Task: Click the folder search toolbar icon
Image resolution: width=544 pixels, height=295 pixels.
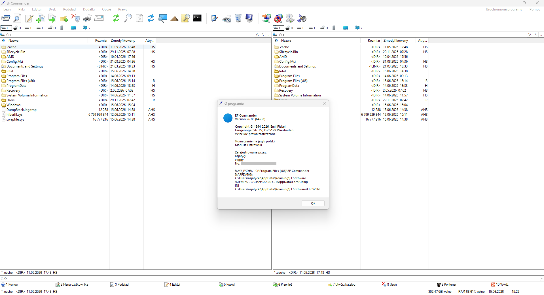Action: coord(186,18)
